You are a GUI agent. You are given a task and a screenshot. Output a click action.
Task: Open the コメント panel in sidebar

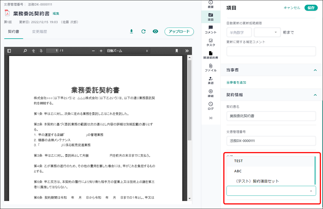[x=211, y=30]
